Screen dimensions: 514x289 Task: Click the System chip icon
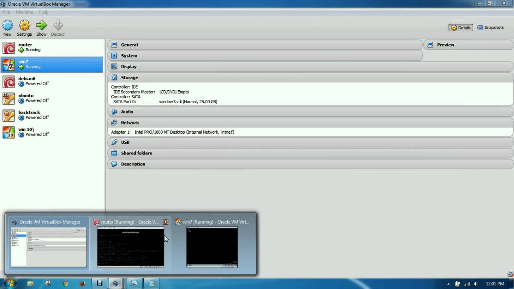(114, 55)
